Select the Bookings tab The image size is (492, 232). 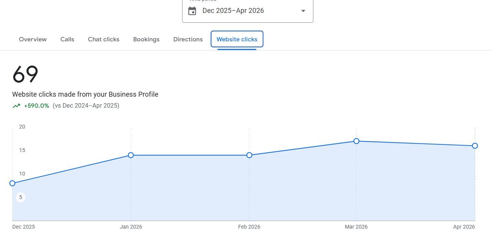(x=146, y=39)
